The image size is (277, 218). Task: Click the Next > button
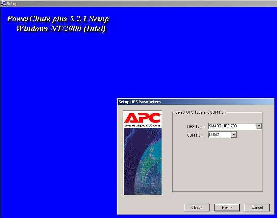pos(227,207)
